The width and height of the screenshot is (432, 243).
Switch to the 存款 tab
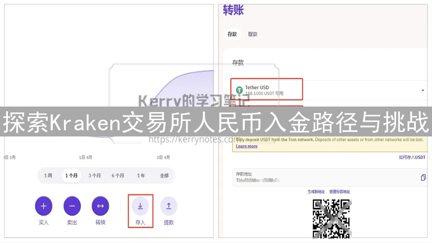tap(232, 34)
